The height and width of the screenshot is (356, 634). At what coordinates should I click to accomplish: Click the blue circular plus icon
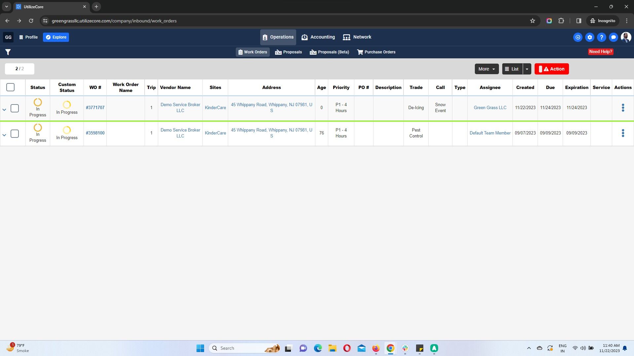pos(578,37)
